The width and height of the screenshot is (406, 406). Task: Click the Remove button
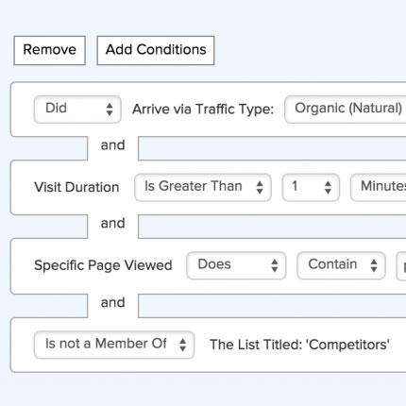pos(50,50)
